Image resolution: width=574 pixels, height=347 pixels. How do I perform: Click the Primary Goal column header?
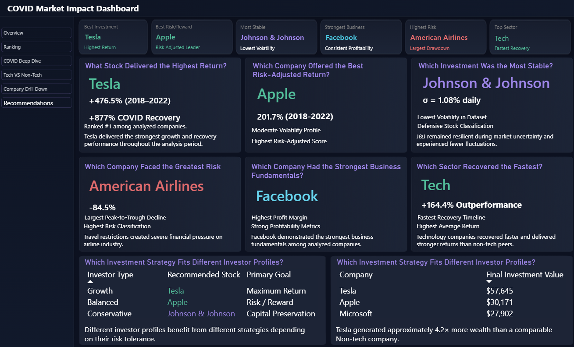coord(269,275)
